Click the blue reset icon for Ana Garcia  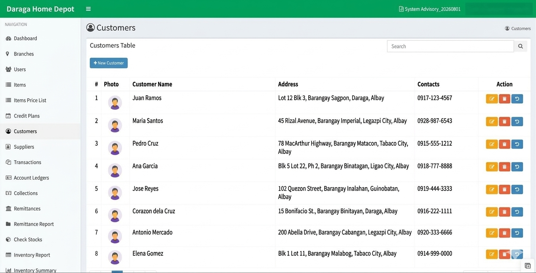point(517,167)
